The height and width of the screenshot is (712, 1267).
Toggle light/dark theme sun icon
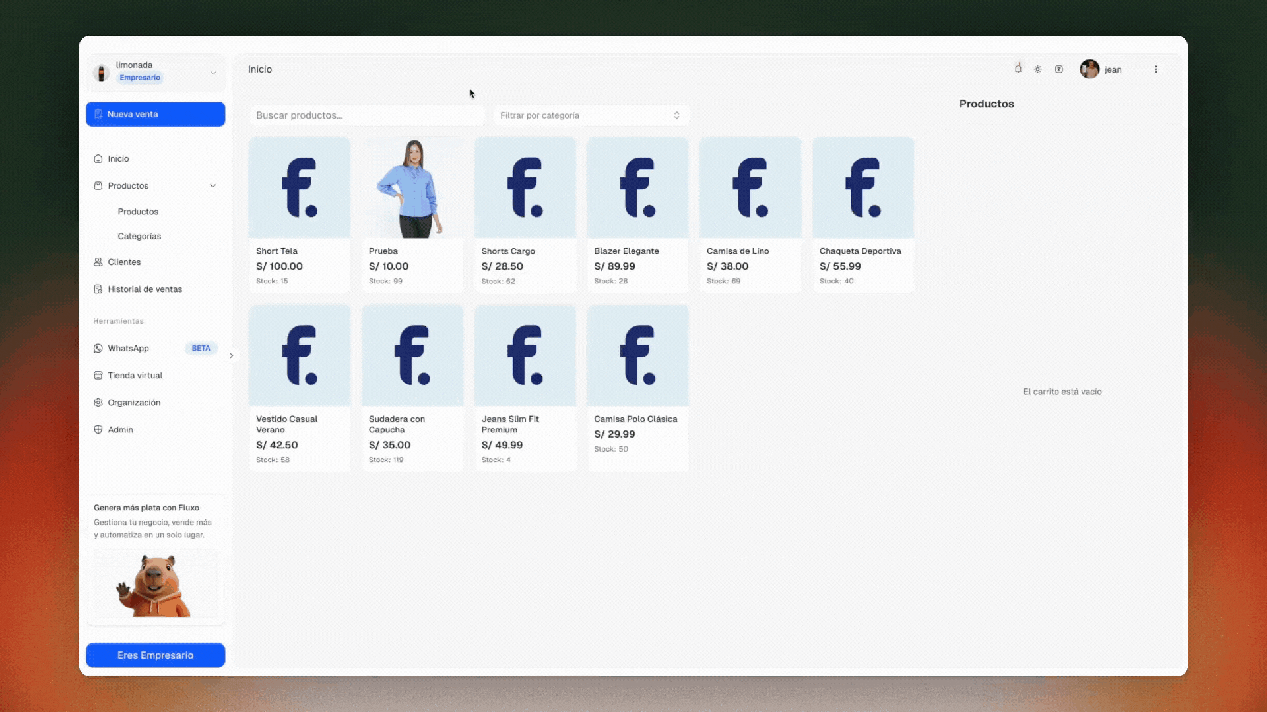[1038, 69]
